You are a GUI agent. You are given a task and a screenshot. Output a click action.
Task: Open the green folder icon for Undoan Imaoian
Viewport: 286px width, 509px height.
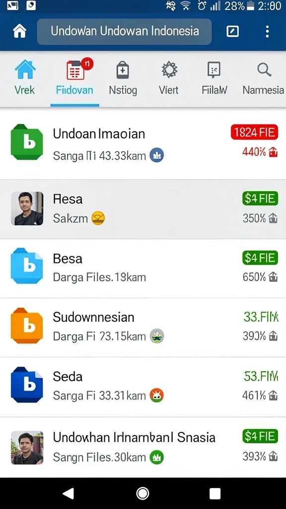27,142
